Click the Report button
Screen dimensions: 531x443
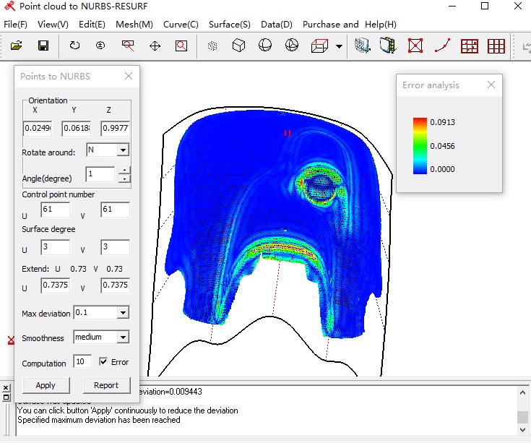(x=106, y=385)
